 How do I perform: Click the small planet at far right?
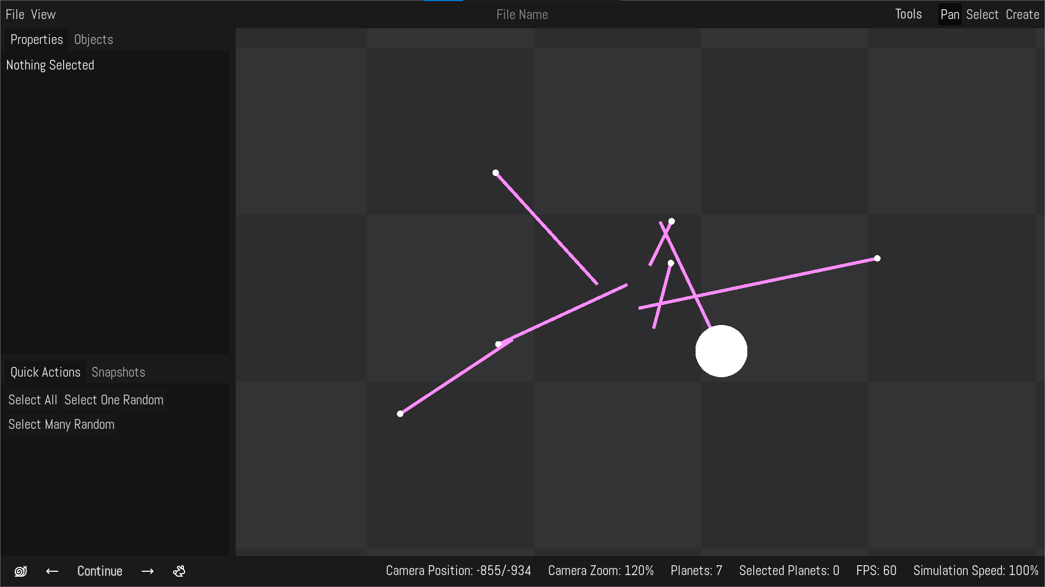click(x=877, y=259)
